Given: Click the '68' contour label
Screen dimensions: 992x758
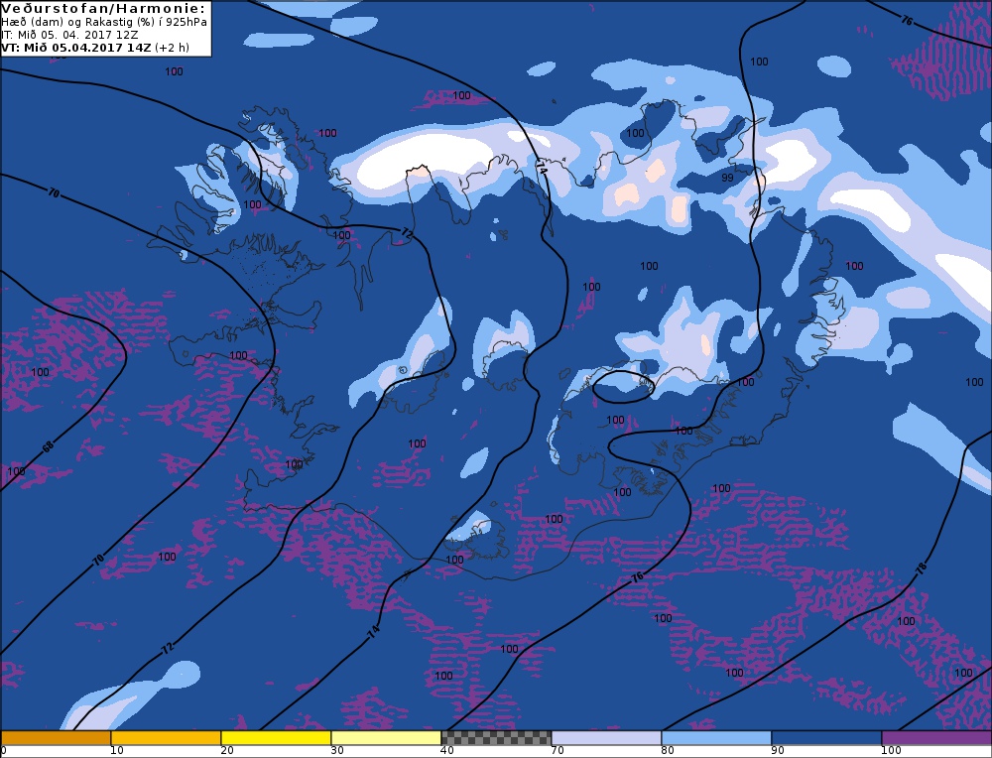Looking at the screenshot, I should pyautogui.click(x=48, y=447).
